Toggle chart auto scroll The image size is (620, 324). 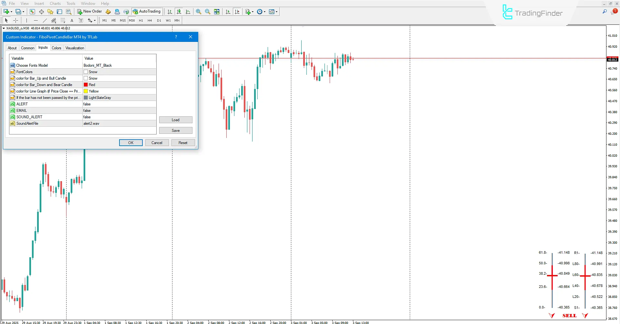click(228, 12)
